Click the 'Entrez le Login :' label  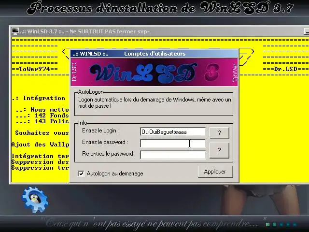[x=100, y=130]
